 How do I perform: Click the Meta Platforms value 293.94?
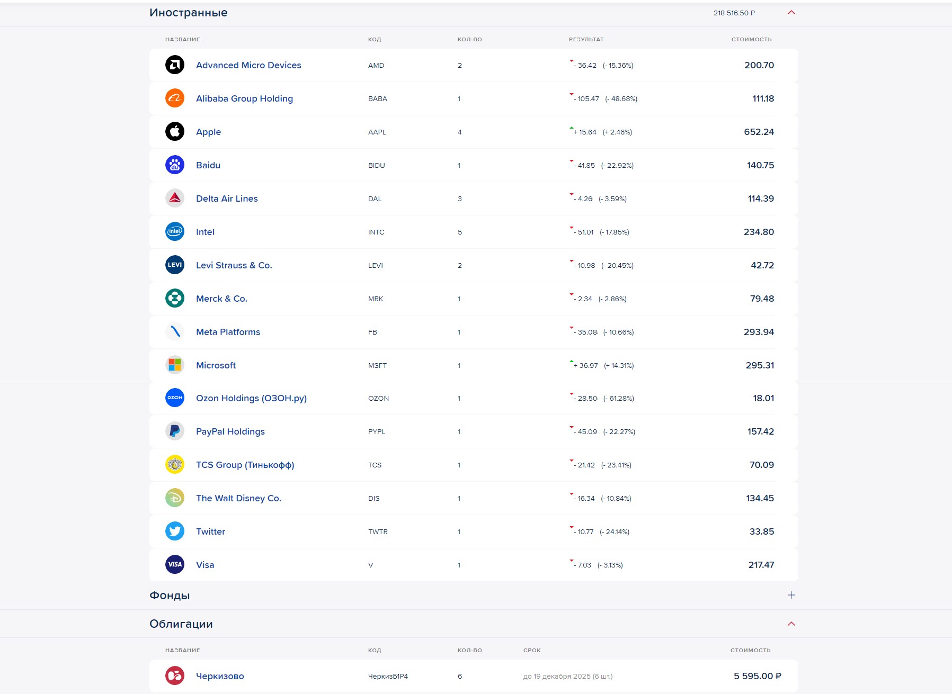pos(759,332)
